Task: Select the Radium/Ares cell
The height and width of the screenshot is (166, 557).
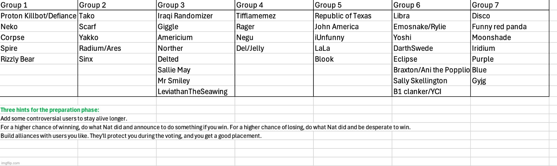Action: (117, 48)
